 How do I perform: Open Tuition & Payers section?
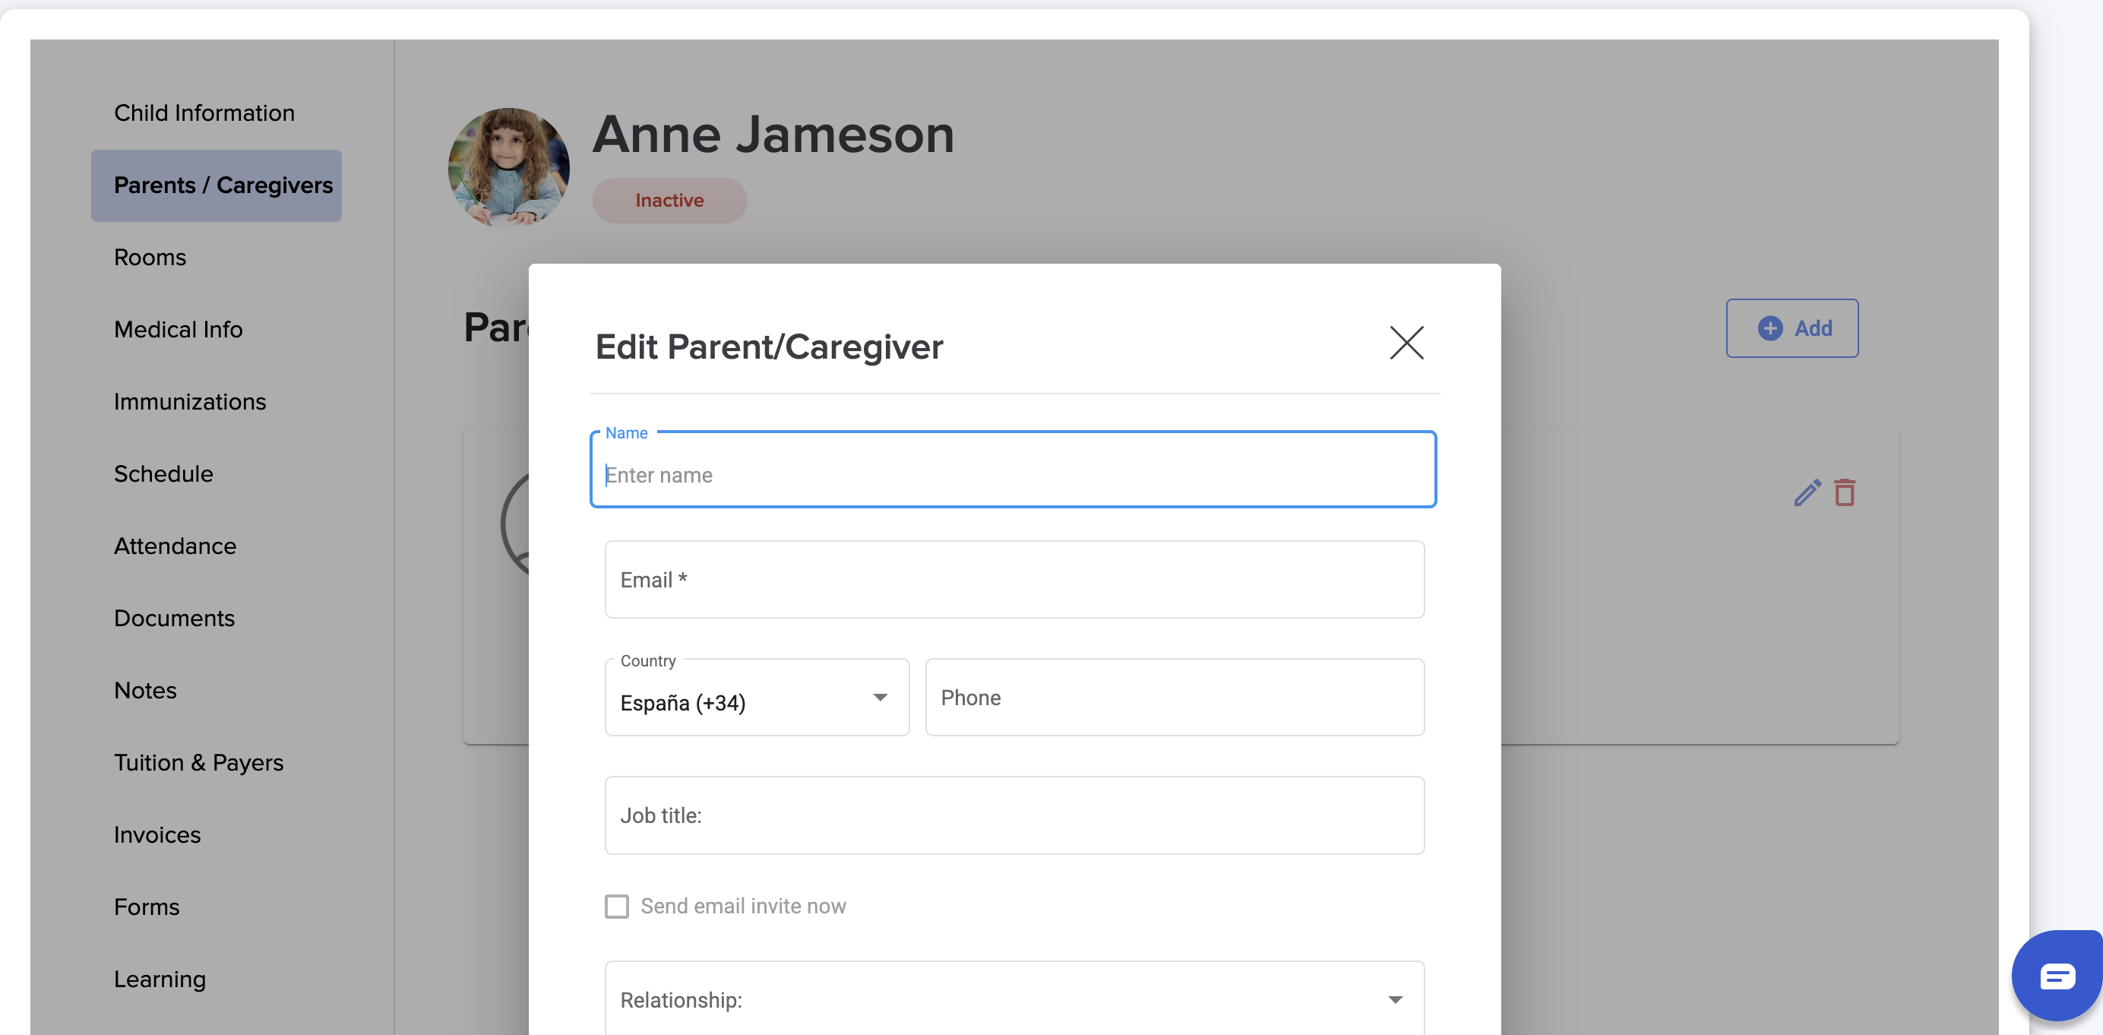[198, 762]
